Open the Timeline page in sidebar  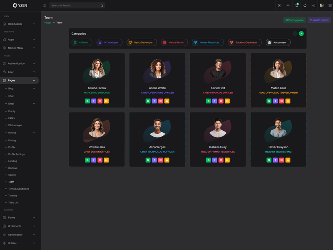(x=13, y=195)
